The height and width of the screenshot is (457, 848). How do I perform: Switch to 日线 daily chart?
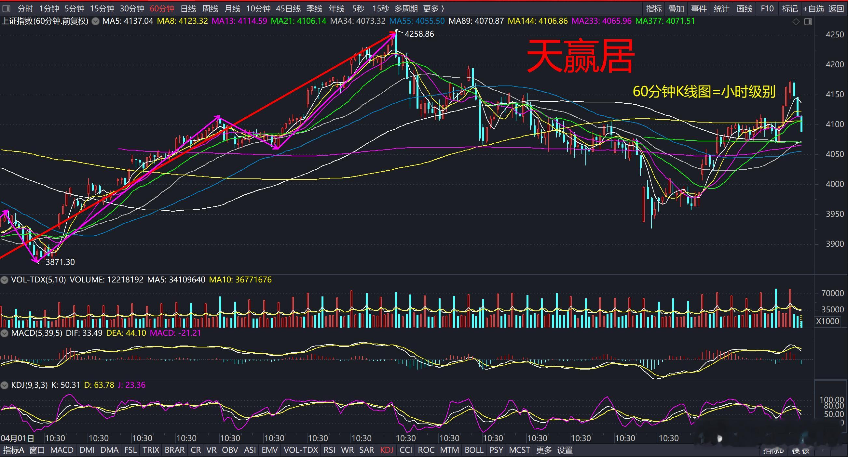[188, 8]
